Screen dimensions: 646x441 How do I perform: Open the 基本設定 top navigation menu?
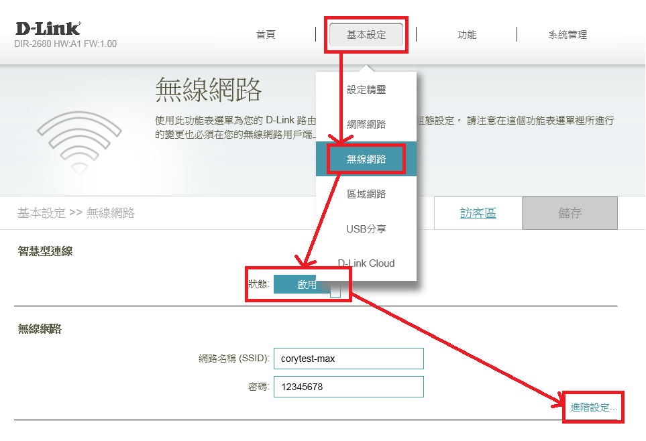366,35
